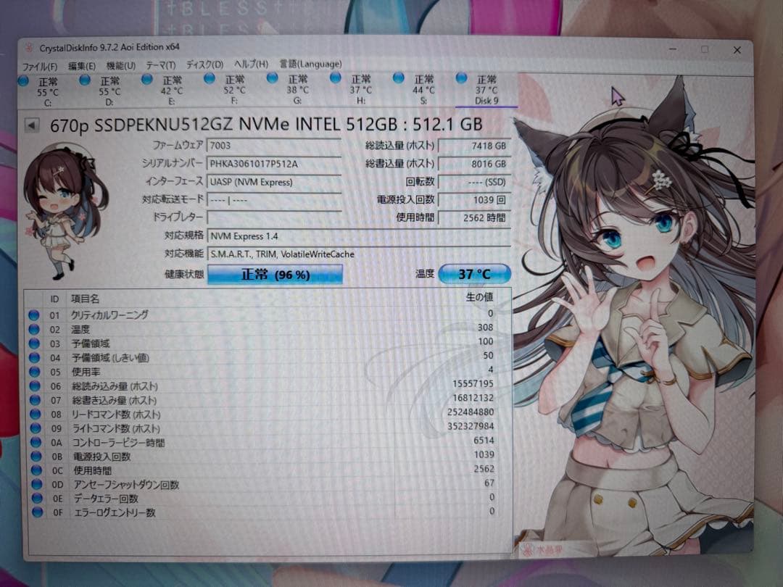
Task: Click the NVM Express 1.4 standard field
Action: point(359,236)
